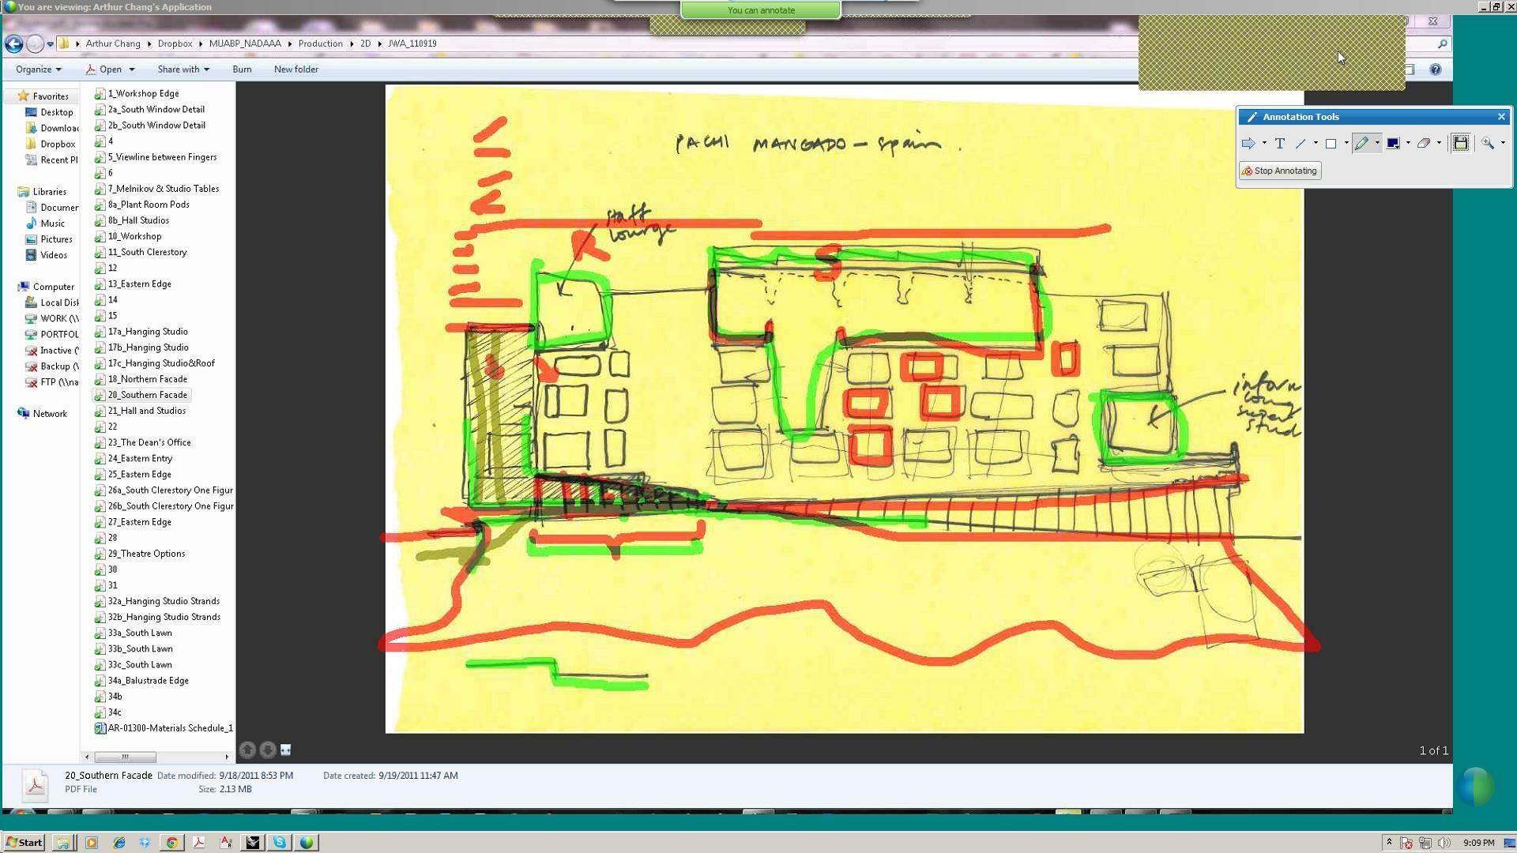Image resolution: width=1517 pixels, height=853 pixels.
Task: Launch Windows Media Player from taskbar
Action: (x=92, y=842)
